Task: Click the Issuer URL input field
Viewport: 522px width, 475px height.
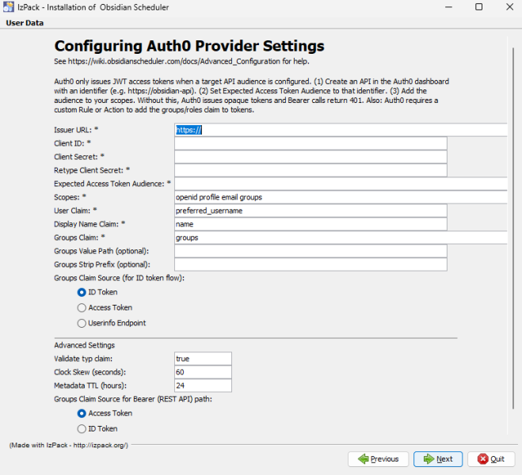Action: click(341, 130)
